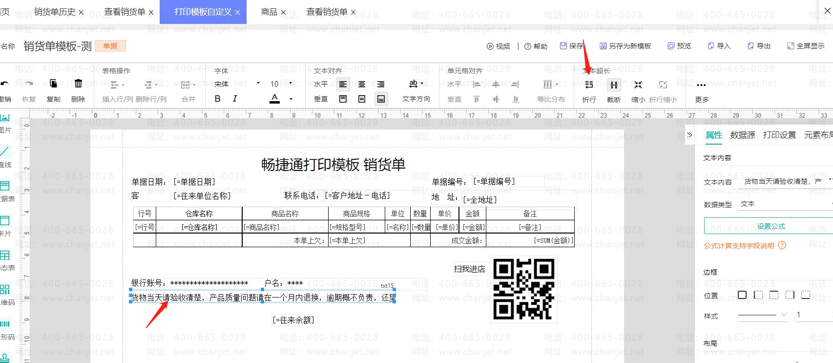The height and width of the screenshot is (363, 833).
Task: Center text horizontally in 文本对齐
Action: tap(362, 85)
